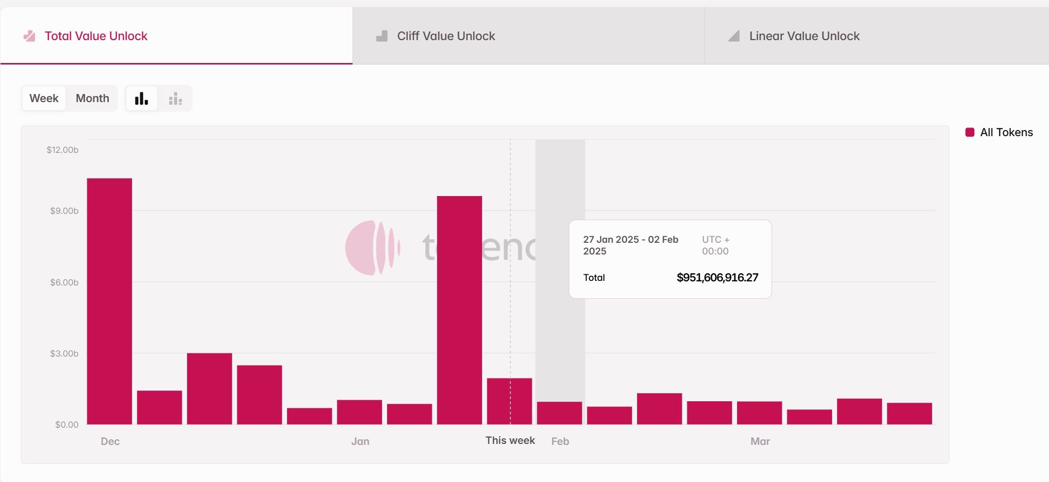This screenshot has width=1049, height=482.
Task: Toggle the All Tokens legend swatch
Action: tap(970, 132)
